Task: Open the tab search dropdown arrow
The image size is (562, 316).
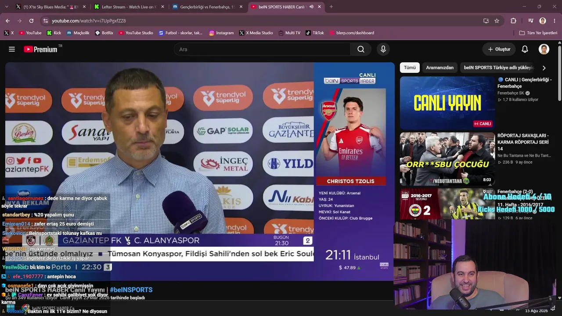Action: (6, 7)
